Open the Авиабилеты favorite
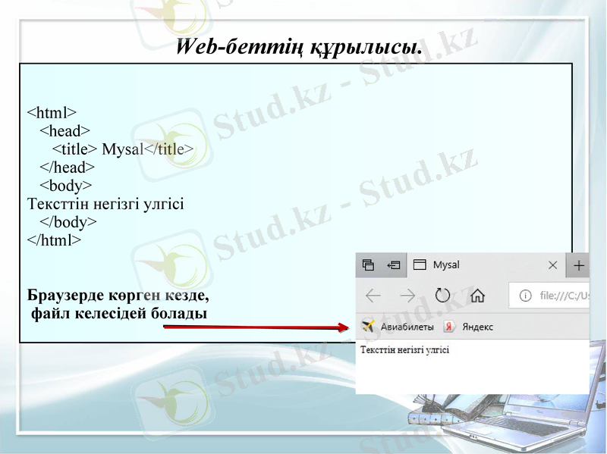The height and width of the screenshot is (454, 607). coord(406,326)
